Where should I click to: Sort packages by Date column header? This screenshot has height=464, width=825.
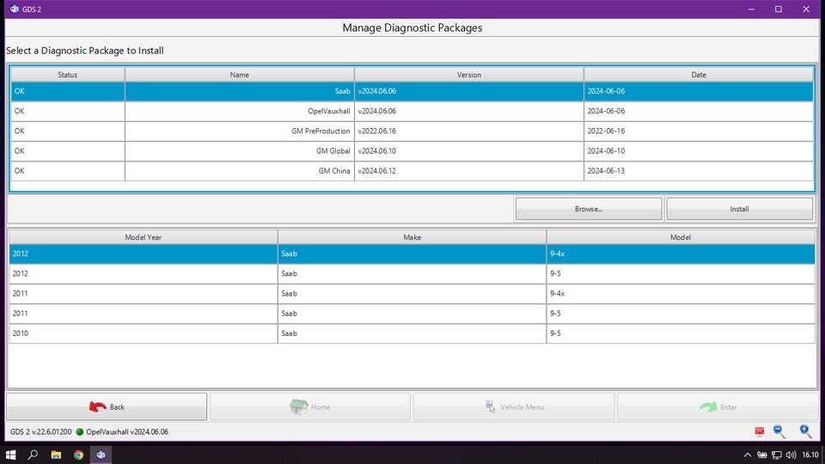(699, 75)
